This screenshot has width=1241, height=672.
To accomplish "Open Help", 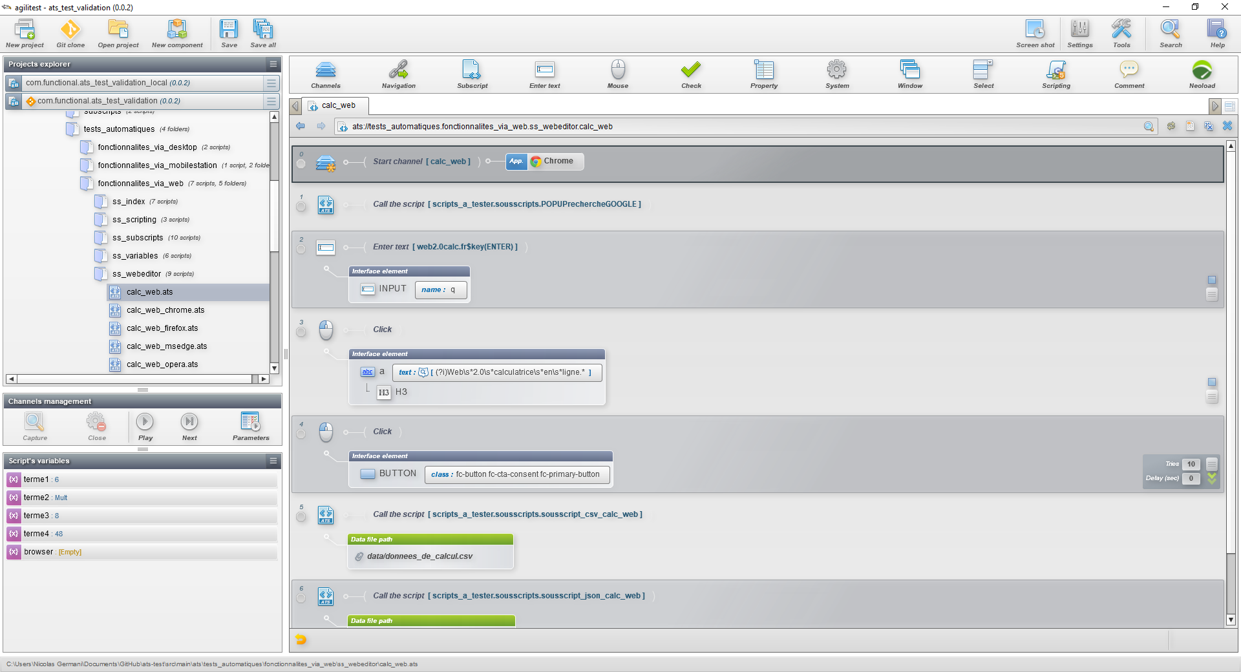I will pos(1217,34).
